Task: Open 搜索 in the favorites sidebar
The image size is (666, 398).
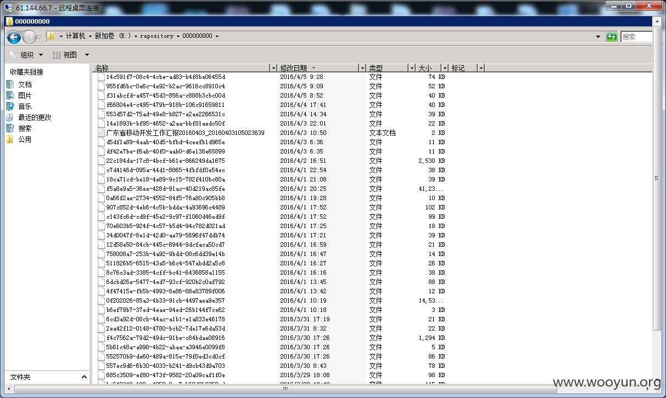Action: coord(25,128)
